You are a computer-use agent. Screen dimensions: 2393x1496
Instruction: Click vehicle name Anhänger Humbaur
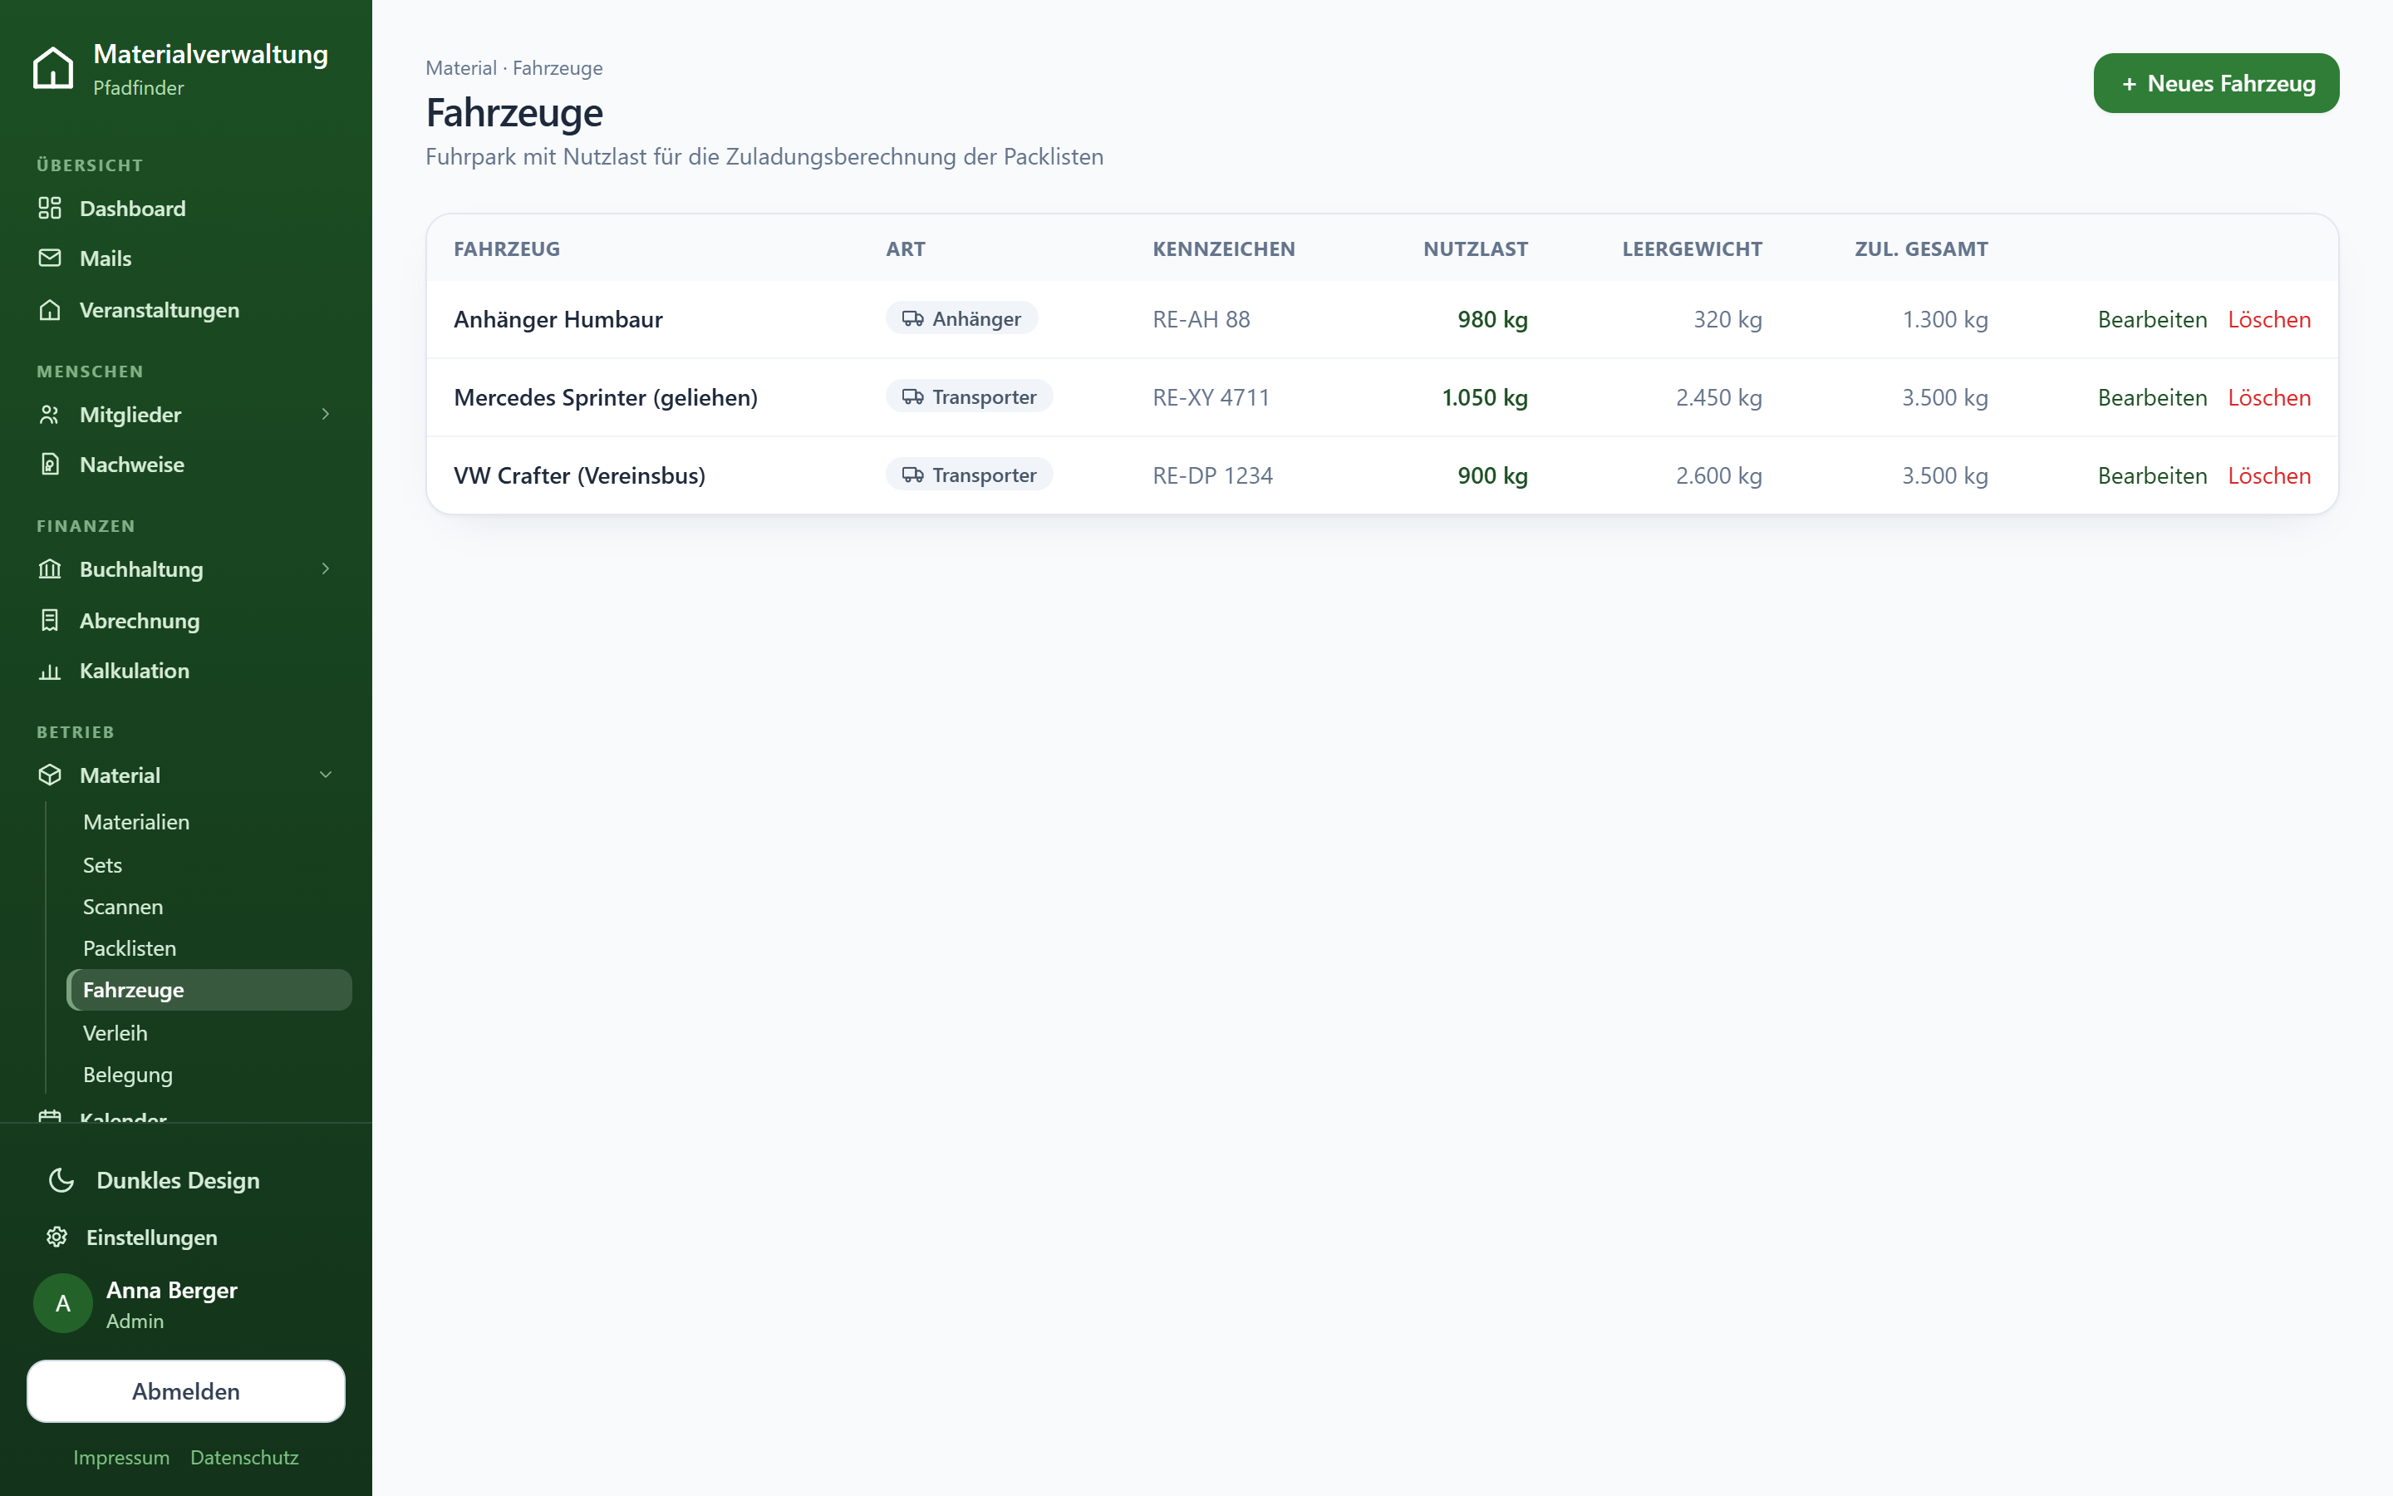[558, 320]
